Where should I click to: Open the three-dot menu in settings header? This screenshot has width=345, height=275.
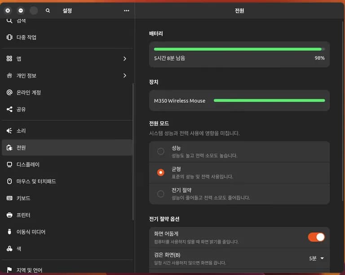coord(126,10)
